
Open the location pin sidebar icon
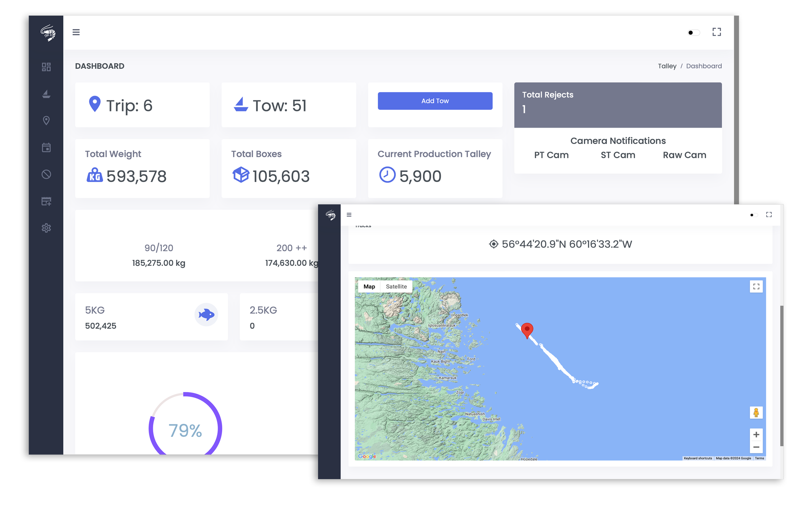click(46, 121)
